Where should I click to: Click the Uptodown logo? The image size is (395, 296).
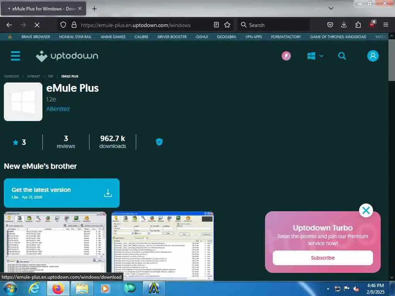[x=67, y=56]
